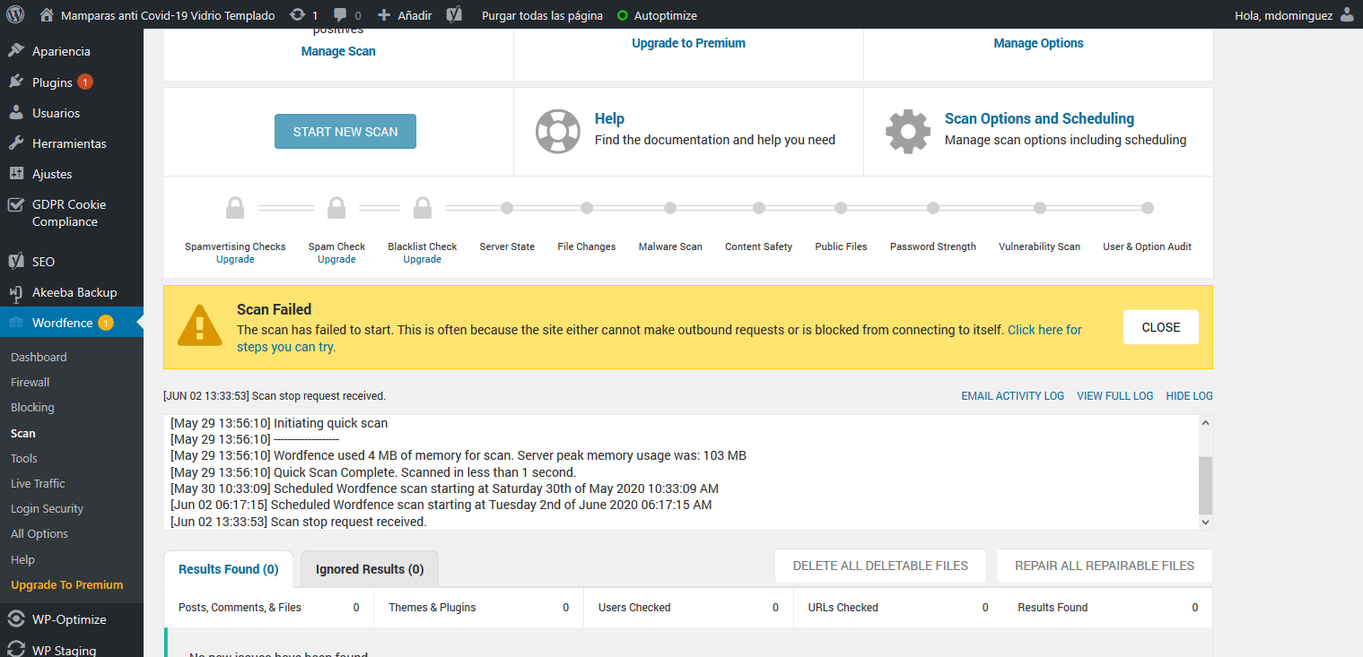Click 'Purgar todas las página' in admin bar
Screen dimensions: 1363x657
(x=542, y=15)
